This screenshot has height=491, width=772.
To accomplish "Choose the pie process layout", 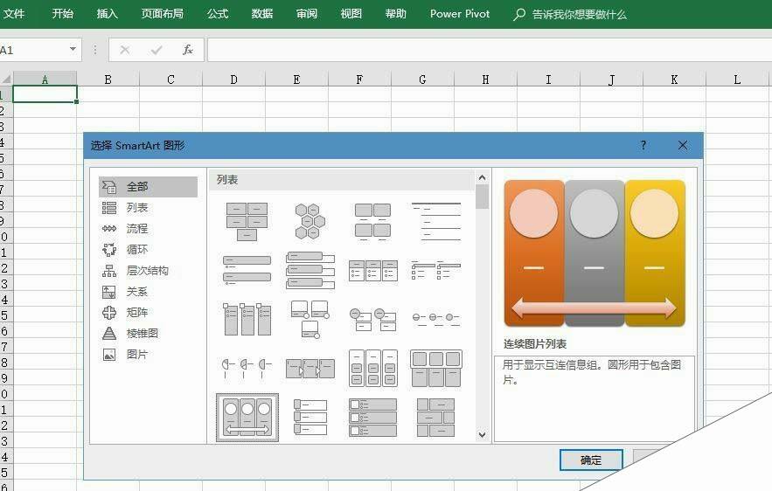I will click(247, 368).
